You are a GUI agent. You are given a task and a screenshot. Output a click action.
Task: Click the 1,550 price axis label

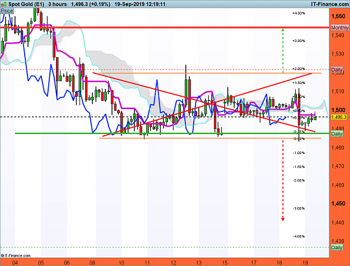(x=338, y=16)
